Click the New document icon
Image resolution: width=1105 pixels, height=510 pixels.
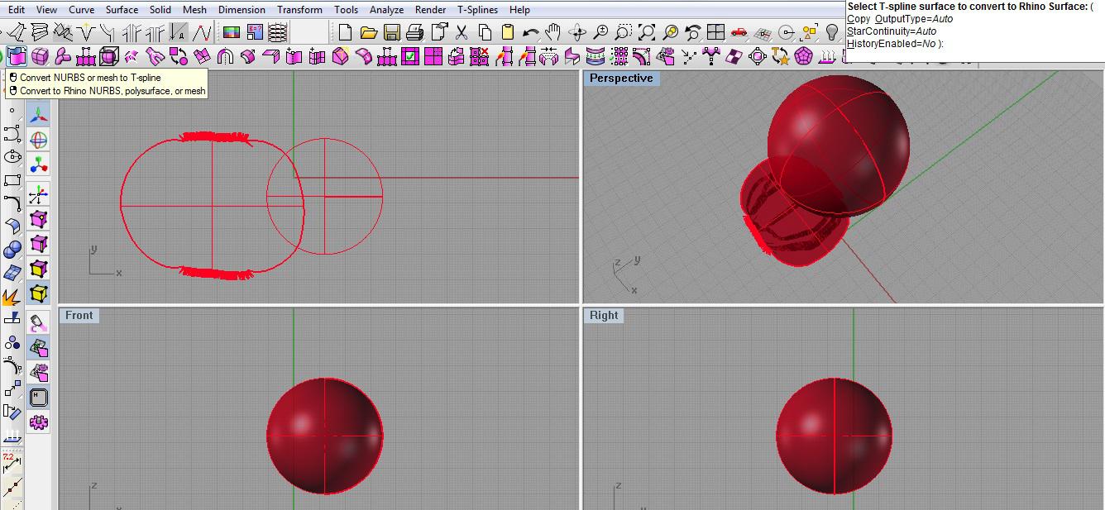click(346, 32)
